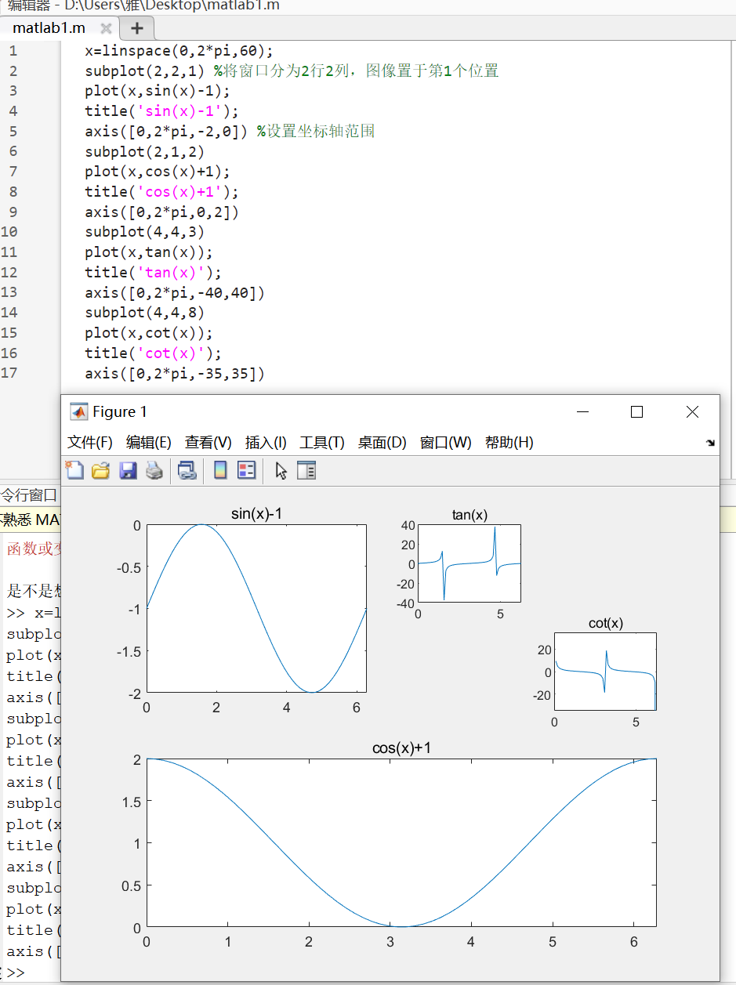Open a file with the folder icon
Viewport: 736px width, 985px height.
click(101, 470)
